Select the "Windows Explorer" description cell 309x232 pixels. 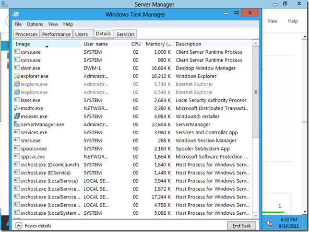tap(196, 76)
